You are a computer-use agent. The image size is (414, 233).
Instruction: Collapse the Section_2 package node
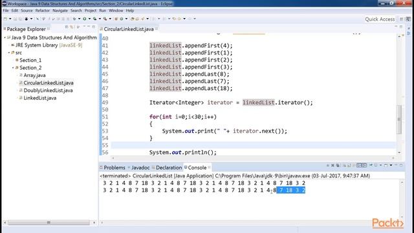(13, 67)
